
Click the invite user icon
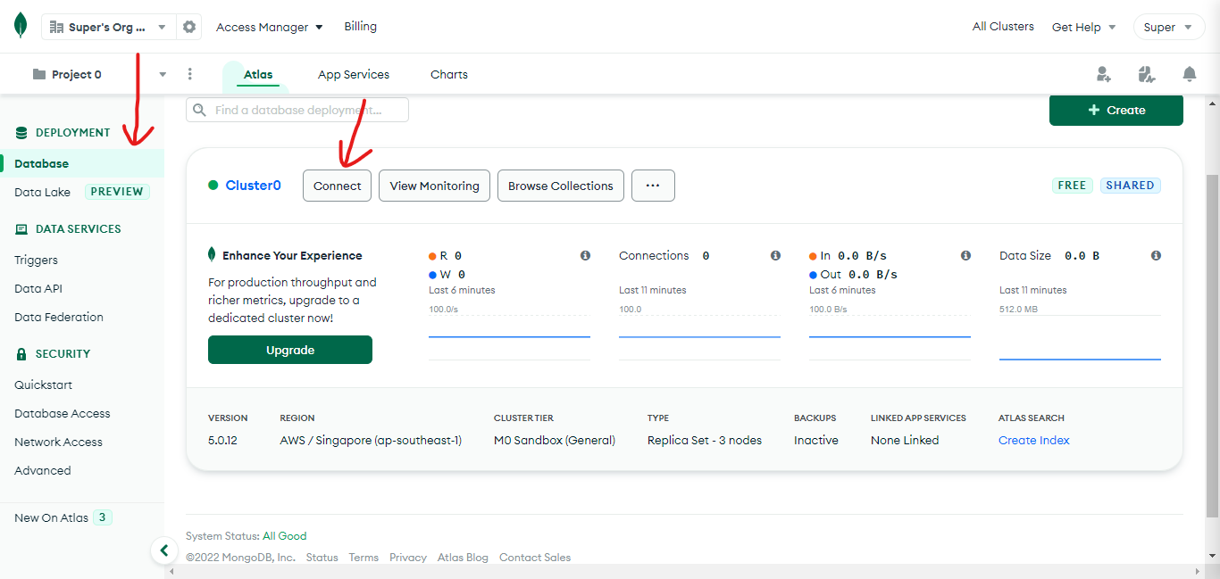click(x=1104, y=74)
